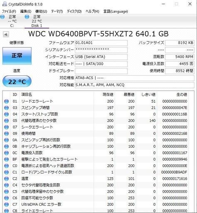Open the テーマ(T) menu
The width and height of the screenshot is (197, 213).
57,11
